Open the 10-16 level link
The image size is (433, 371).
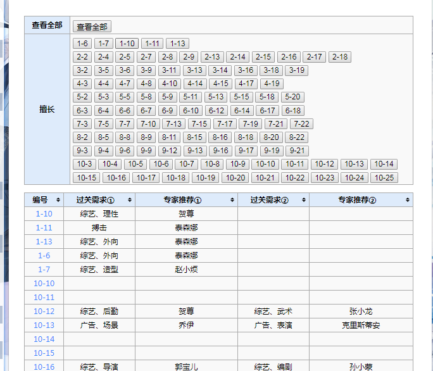pyautogui.click(x=44, y=367)
